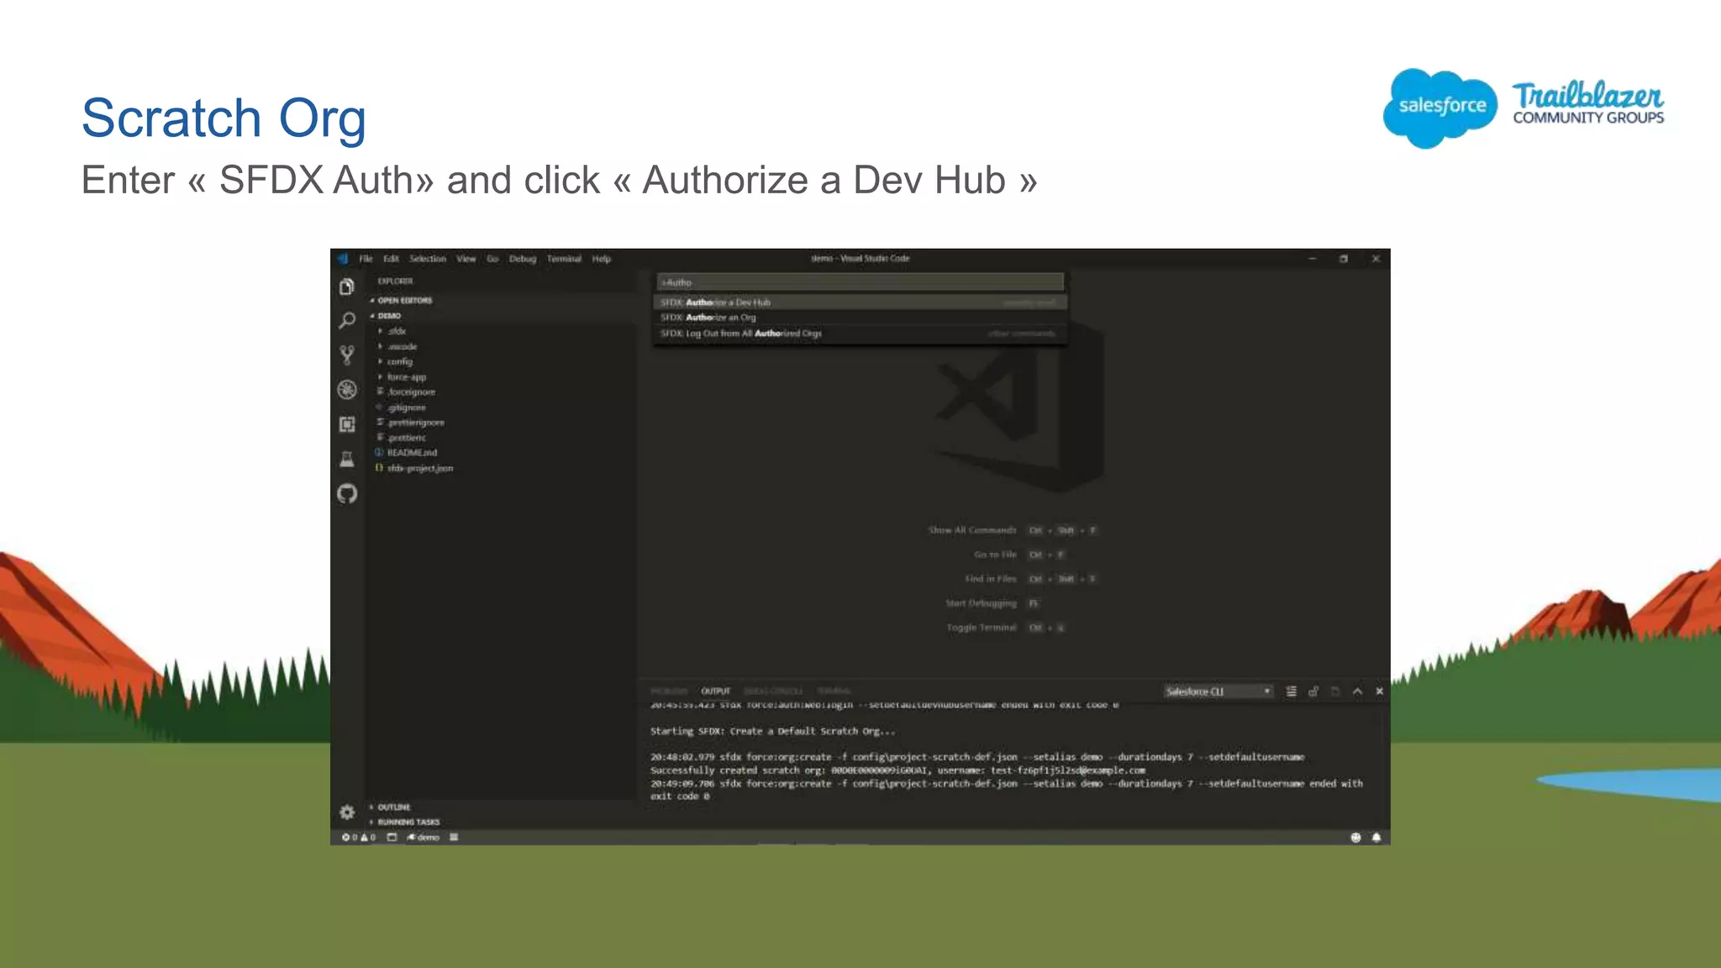Click the errors and warnings count in status bar
Screen dimensions: 1721x968
359,838
